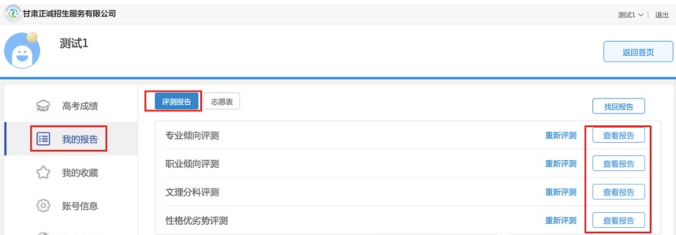Click the star icon for 我的收藏
The height and width of the screenshot is (235, 676).
tap(43, 172)
